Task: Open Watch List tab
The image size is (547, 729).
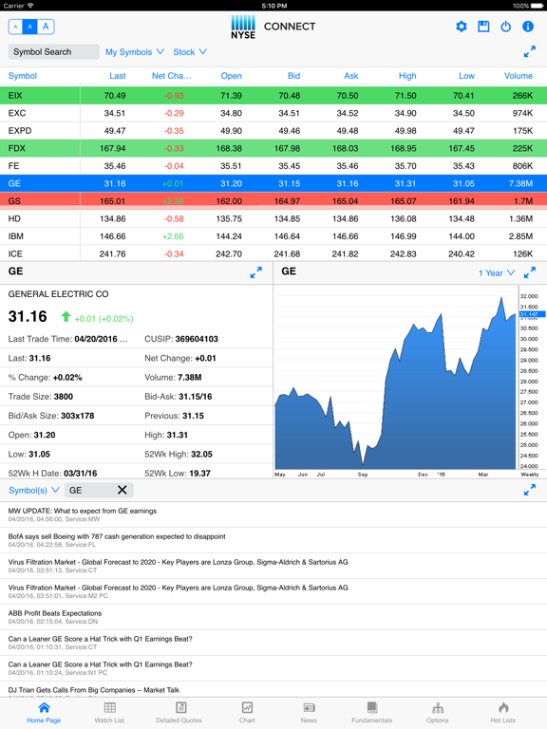Action: (109, 713)
